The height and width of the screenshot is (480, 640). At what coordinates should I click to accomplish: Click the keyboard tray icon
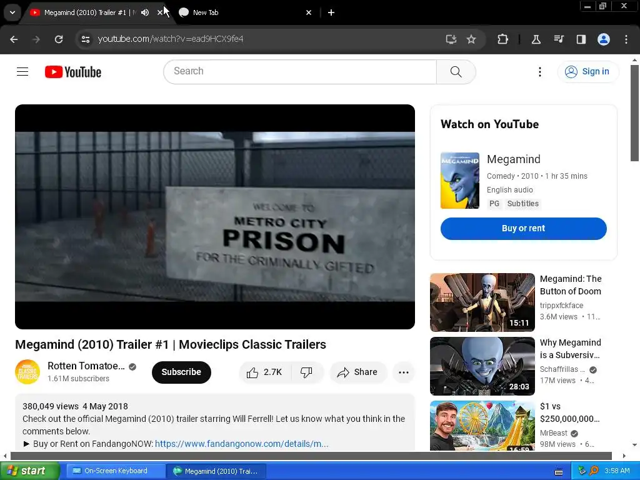click(558, 472)
